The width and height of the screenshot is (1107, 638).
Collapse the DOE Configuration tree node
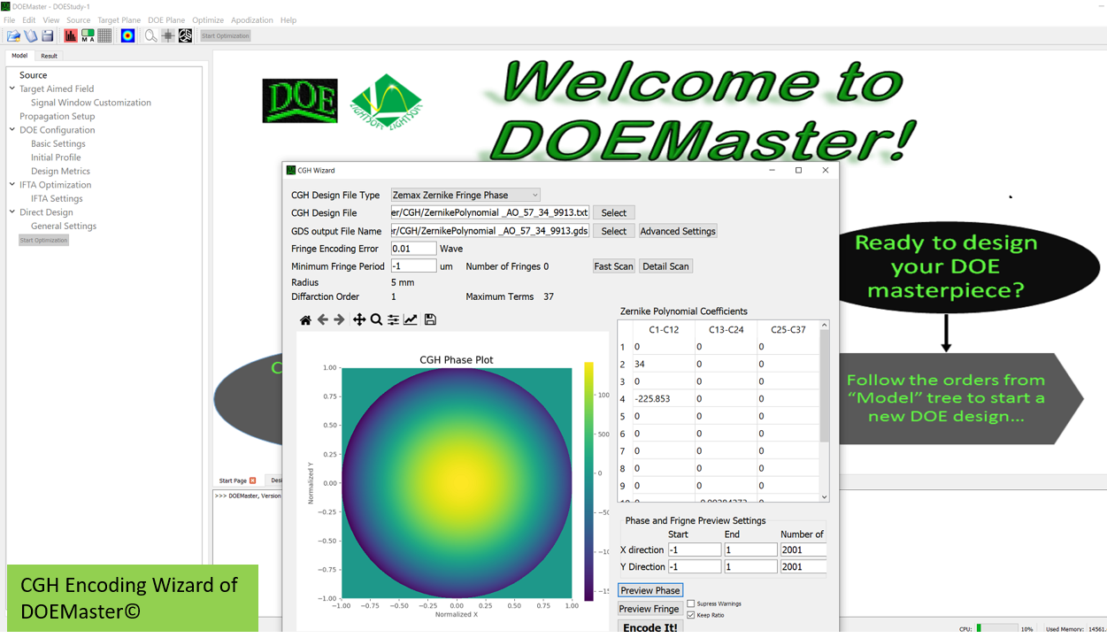(x=12, y=130)
